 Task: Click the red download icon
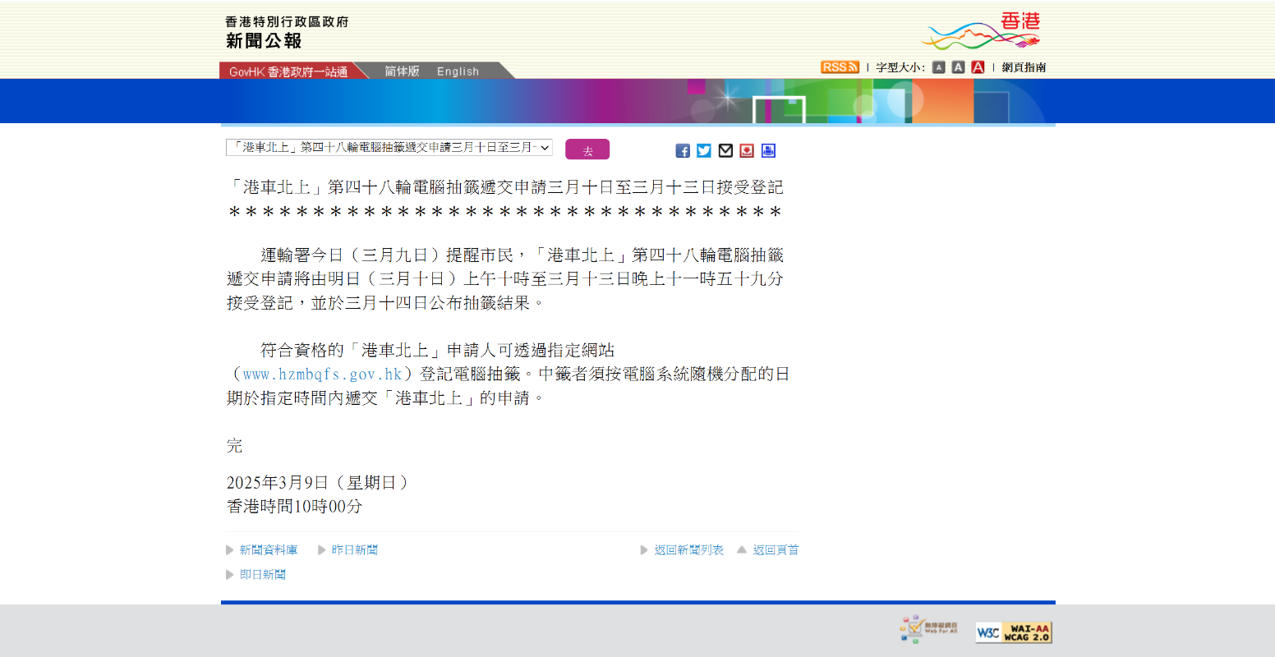pos(747,150)
